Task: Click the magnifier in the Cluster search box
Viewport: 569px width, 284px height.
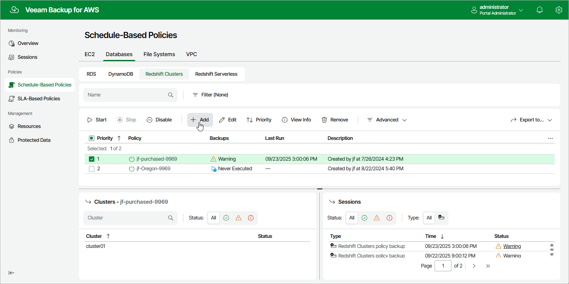Action: tap(171, 218)
